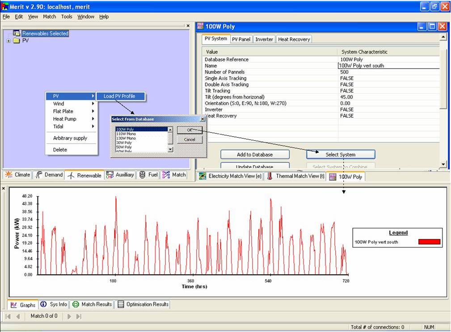The width and height of the screenshot is (451, 332).
Task: Click the Match tab icon
Action: (166, 175)
